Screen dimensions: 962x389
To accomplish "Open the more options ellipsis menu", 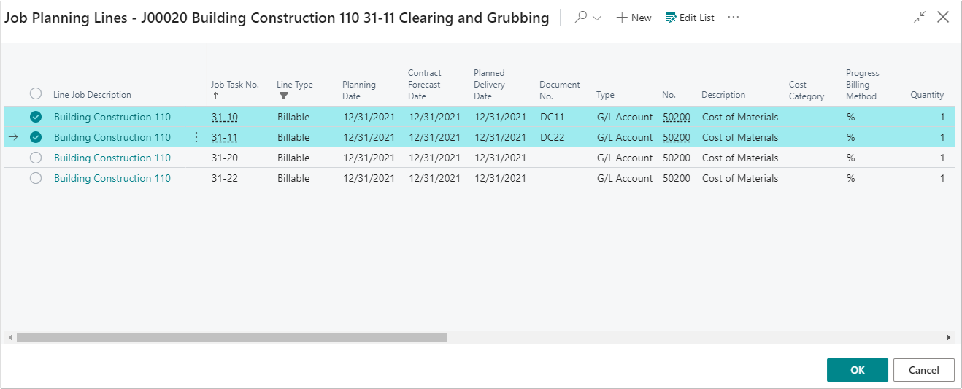I will (x=734, y=18).
